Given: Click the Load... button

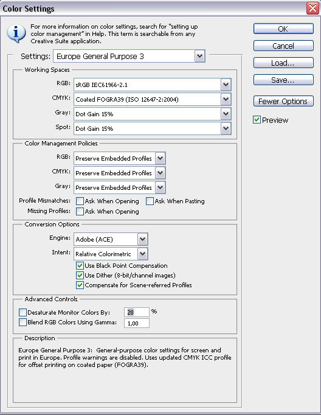Looking at the screenshot, I should [x=283, y=63].
